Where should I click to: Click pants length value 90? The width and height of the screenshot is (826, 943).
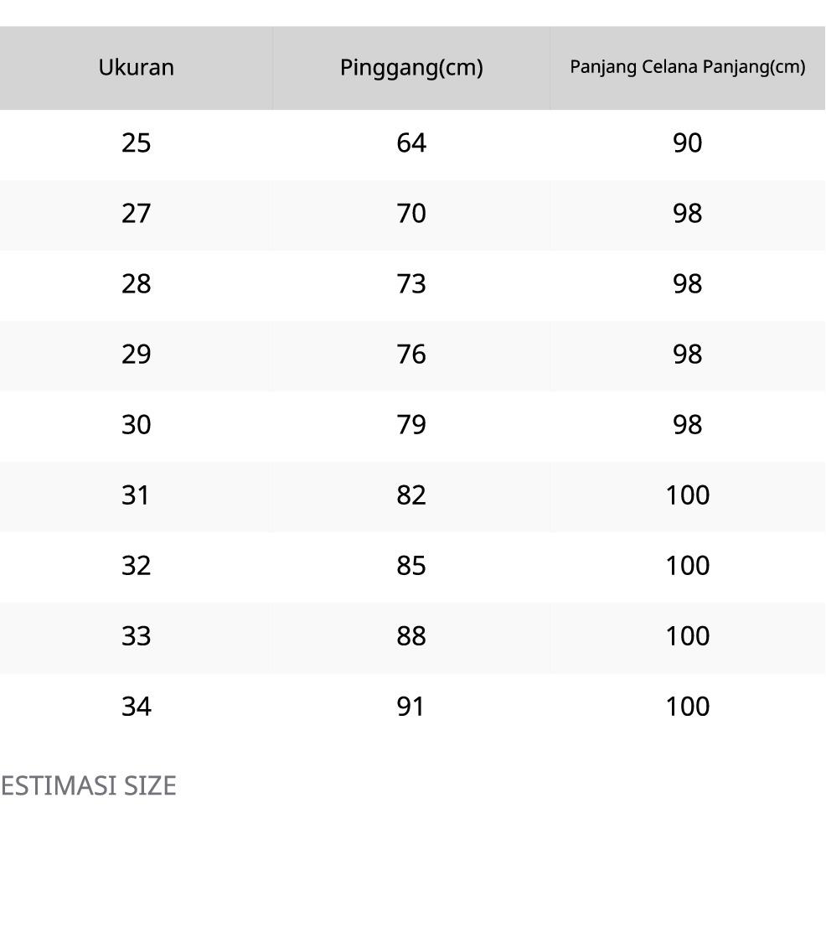pos(687,143)
